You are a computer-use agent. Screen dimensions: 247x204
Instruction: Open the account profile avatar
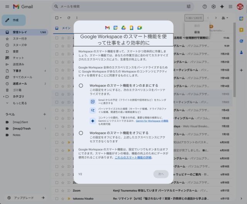[240, 7]
